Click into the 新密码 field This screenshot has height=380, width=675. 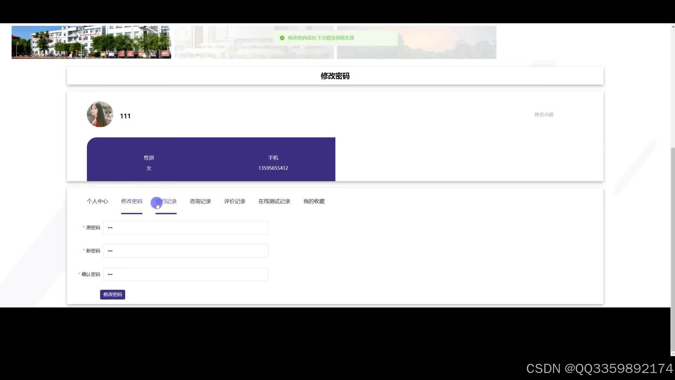[x=186, y=251]
